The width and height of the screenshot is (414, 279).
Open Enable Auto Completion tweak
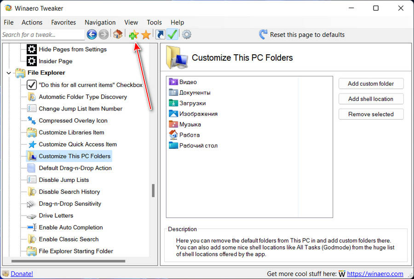coord(71,227)
